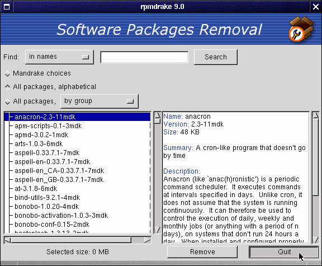This screenshot has height=266, width=322.
Task: Select aspell-en-0.33.7.1-7mdk package
Action: [77, 161]
